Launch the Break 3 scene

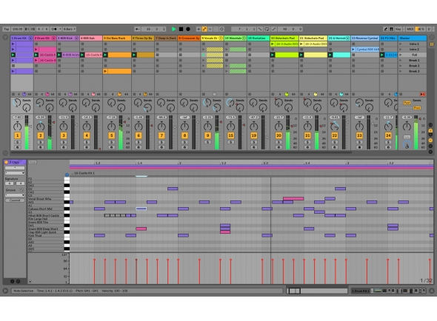pyautogui.click(x=401, y=71)
